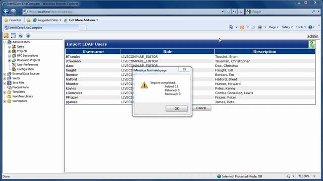Expand the RFC Destinations node
323x181 pixels.
pyautogui.click(x=9, y=56)
